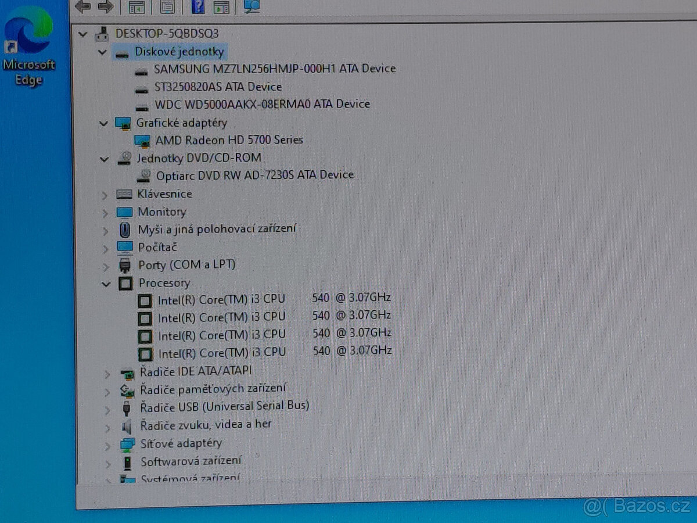The image size is (697, 523).
Task: Click the Back arrow in the toolbar
Action: (x=83, y=6)
